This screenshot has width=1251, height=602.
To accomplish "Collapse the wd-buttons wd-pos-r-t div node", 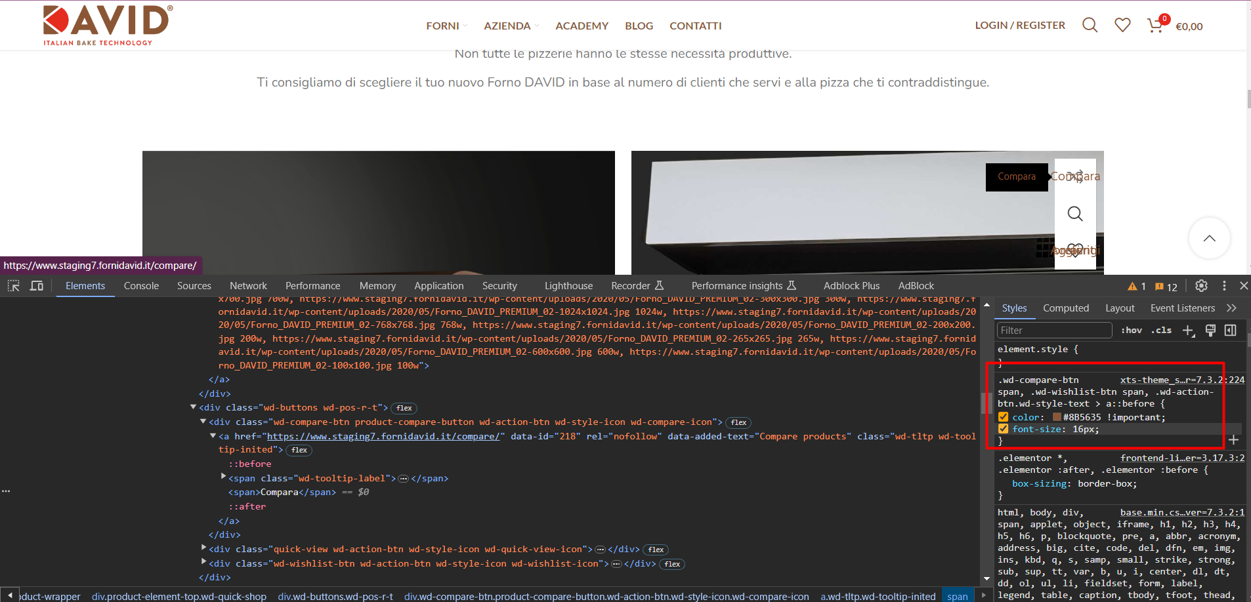I will 193,407.
